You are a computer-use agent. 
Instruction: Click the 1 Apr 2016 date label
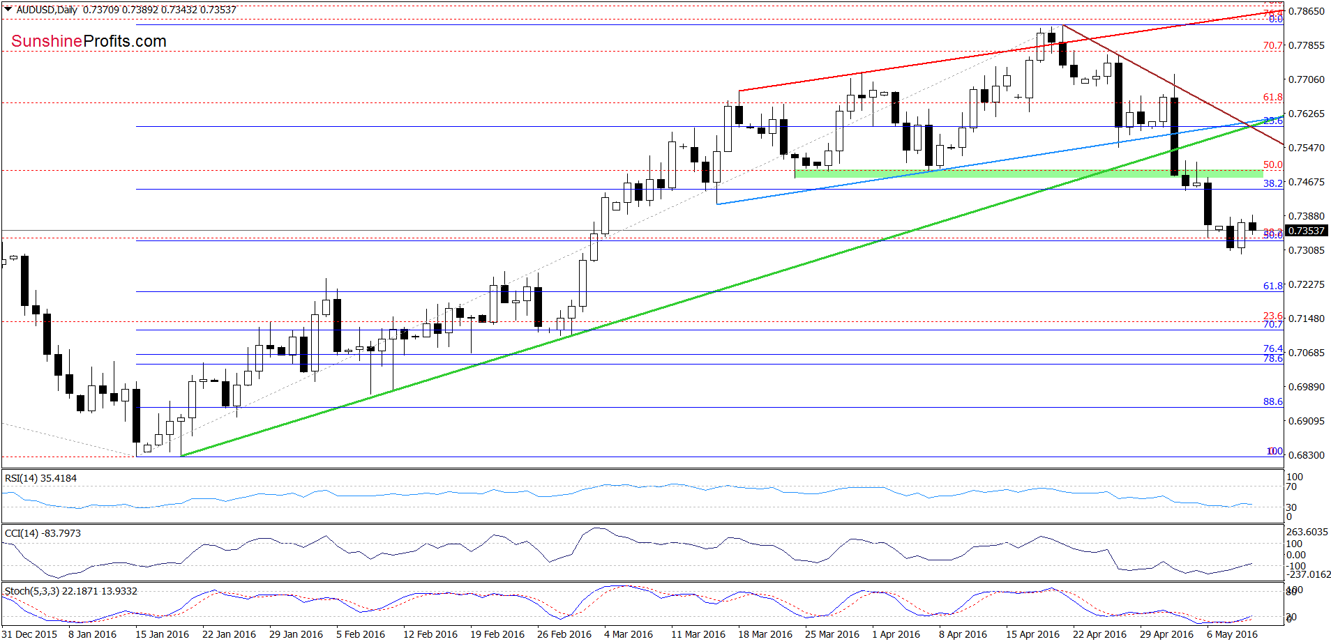896,634
